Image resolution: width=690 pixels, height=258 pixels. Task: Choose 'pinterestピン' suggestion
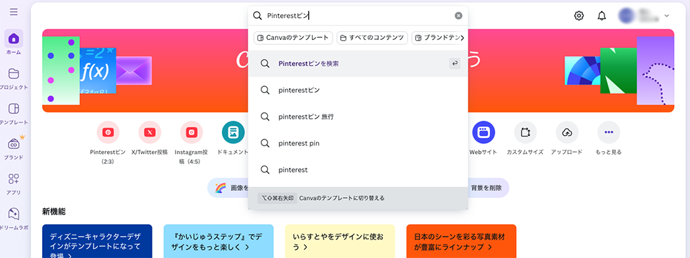[x=358, y=90]
